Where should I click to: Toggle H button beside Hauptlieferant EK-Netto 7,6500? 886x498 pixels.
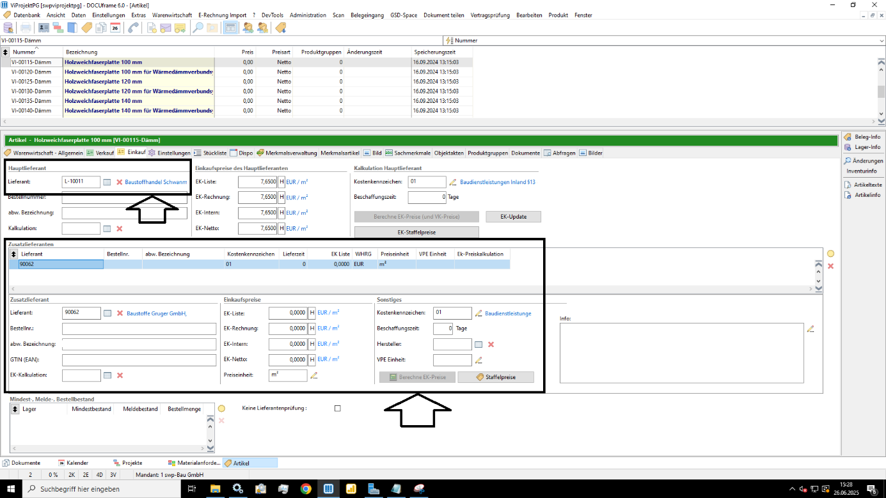281,228
